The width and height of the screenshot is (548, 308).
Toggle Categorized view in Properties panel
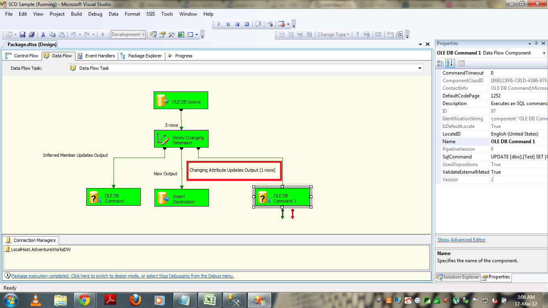(440, 63)
